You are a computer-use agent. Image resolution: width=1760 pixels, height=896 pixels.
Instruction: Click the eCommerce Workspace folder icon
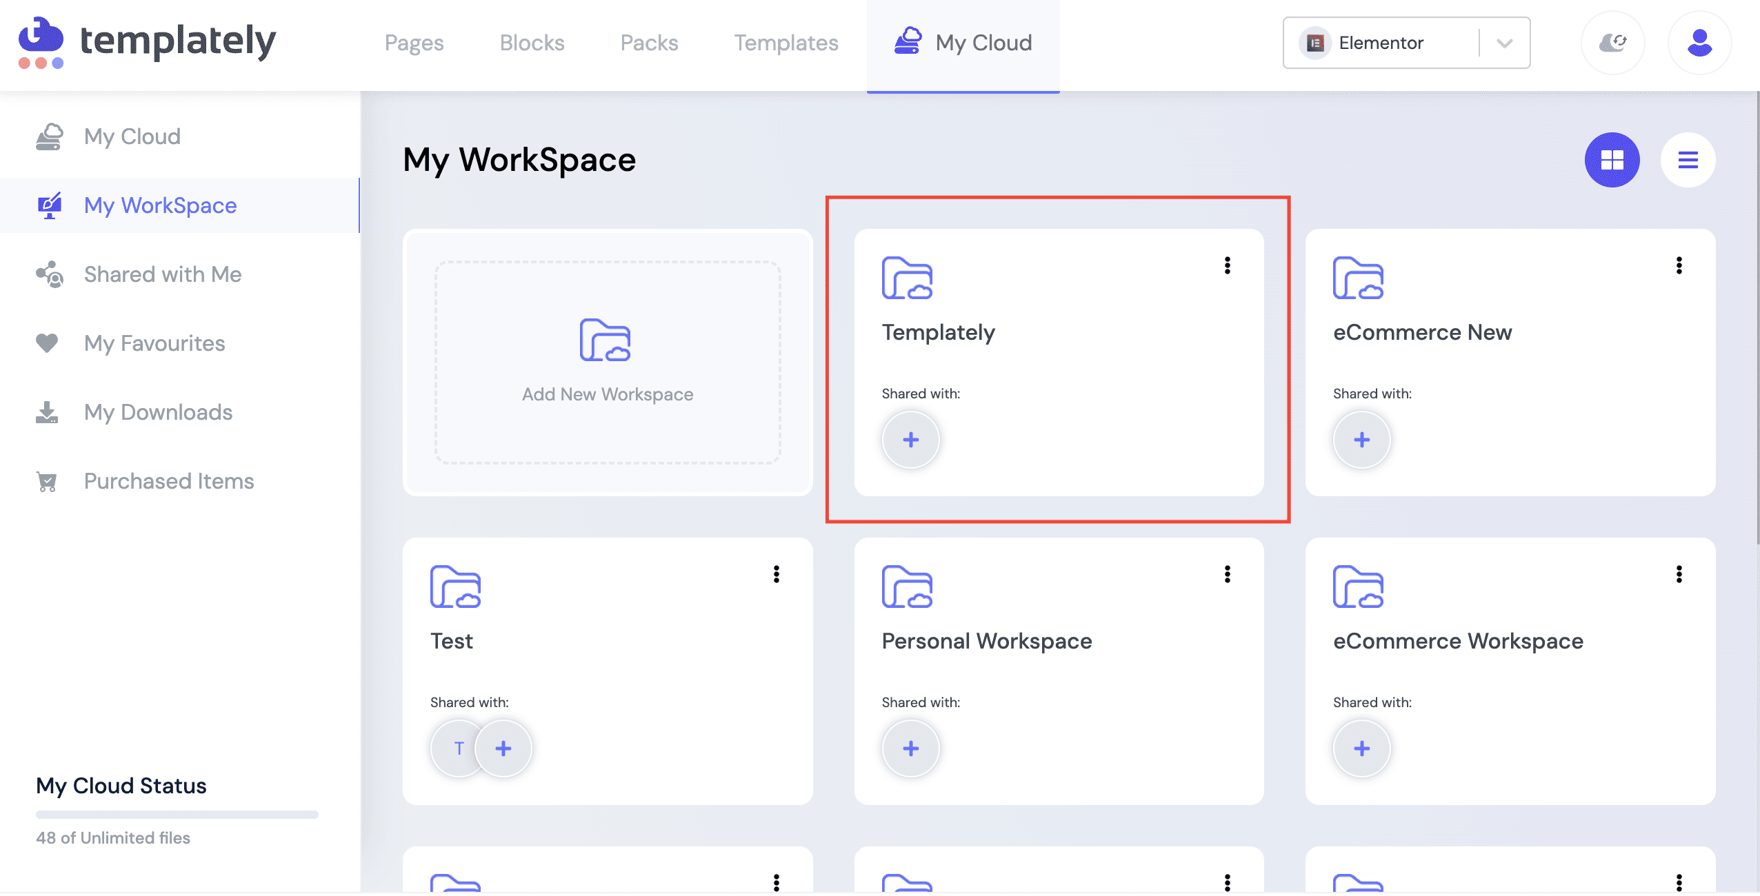[x=1358, y=587]
